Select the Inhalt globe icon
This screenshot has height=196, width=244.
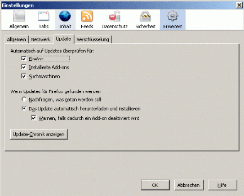click(x=65, y=16)
